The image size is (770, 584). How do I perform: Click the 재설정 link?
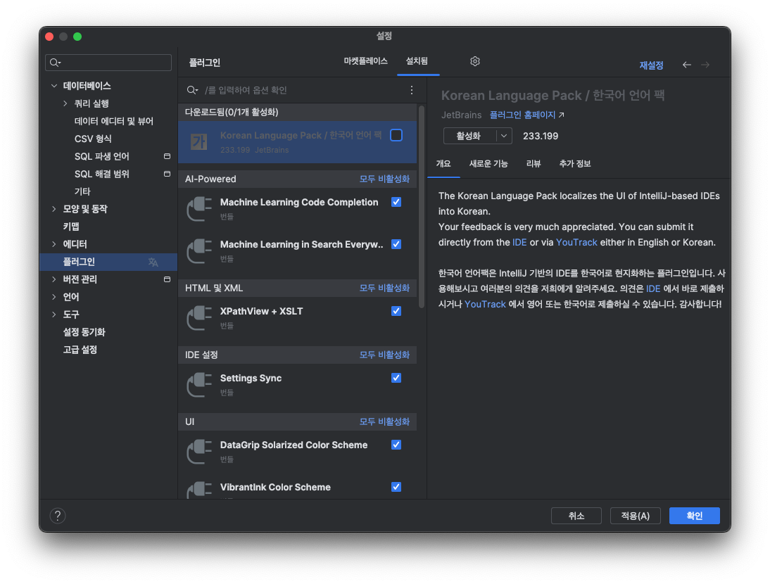pos(651,65)
